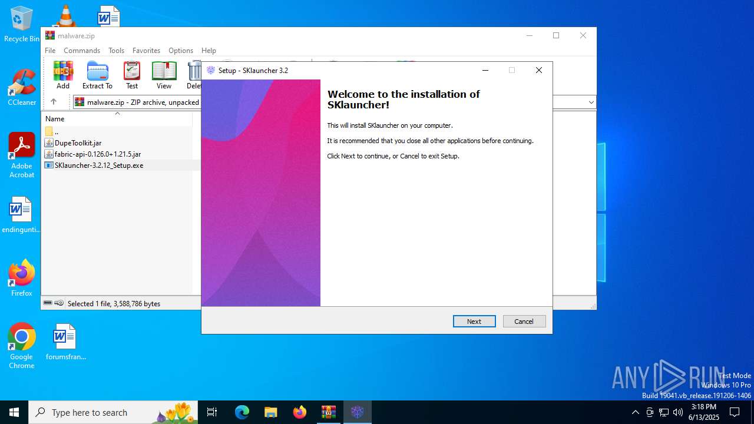Open the CCleaner desktop shortcut
The width and height of the screenshot is (754, 424).
(x=22, y=87)
